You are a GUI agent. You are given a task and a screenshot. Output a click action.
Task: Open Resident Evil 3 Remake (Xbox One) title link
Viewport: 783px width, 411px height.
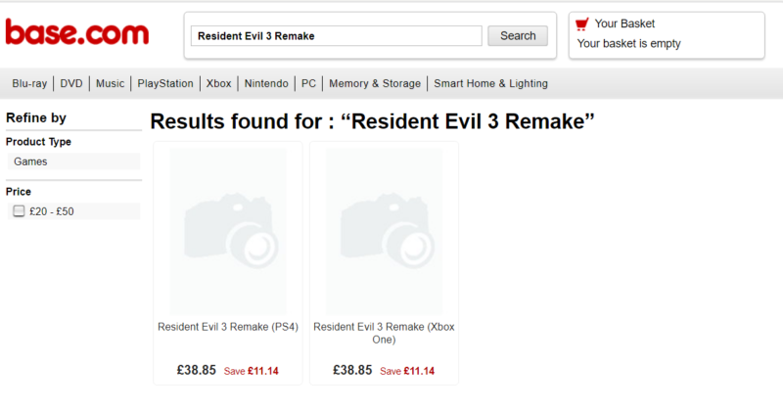[x=384, y=333]
